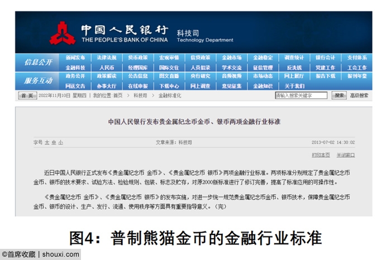The image size is (391, 260).
Task: Open the 高级搜索 advanced search link
Action: (359, 95)
